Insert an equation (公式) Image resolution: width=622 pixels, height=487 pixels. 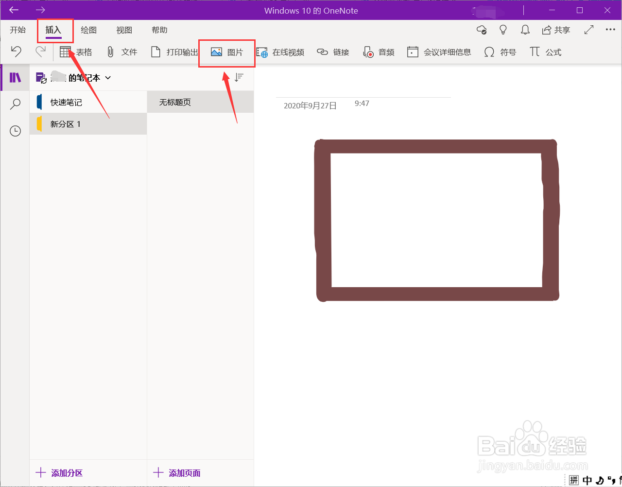click(545, 52)
